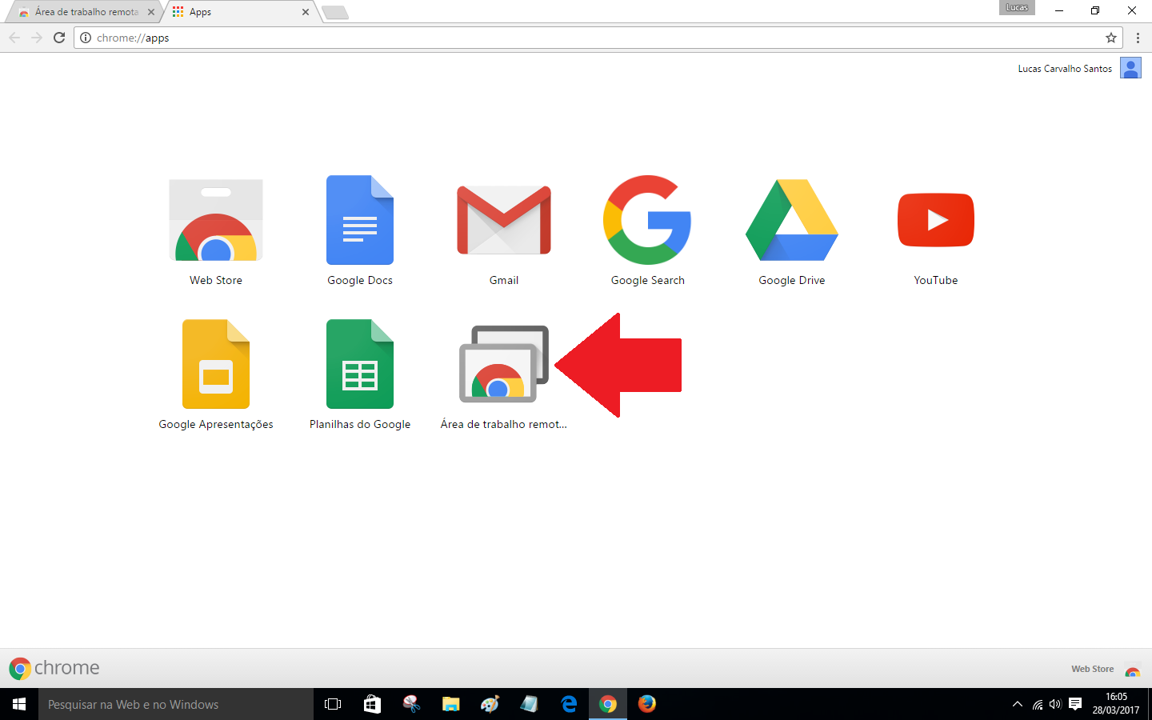Click the Pesquisar na Web e no Windows box
1152x720 pixels.
pyautogui.click(x=176, y=704)
